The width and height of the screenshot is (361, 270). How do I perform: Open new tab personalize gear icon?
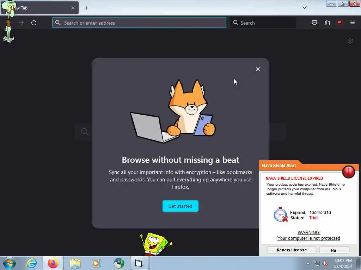[350, 41]
